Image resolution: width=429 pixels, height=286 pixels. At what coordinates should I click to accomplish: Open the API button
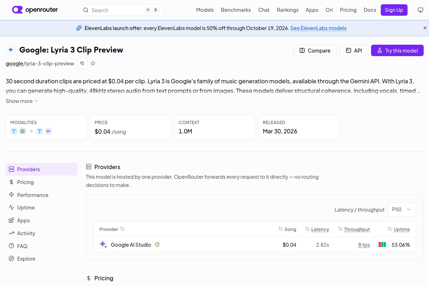pos(354,50)
